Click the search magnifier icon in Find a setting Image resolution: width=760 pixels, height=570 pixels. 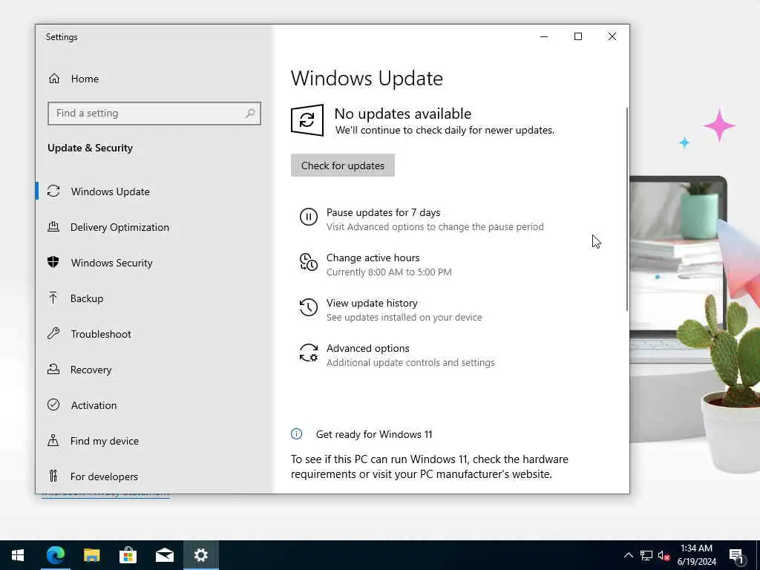250,114
